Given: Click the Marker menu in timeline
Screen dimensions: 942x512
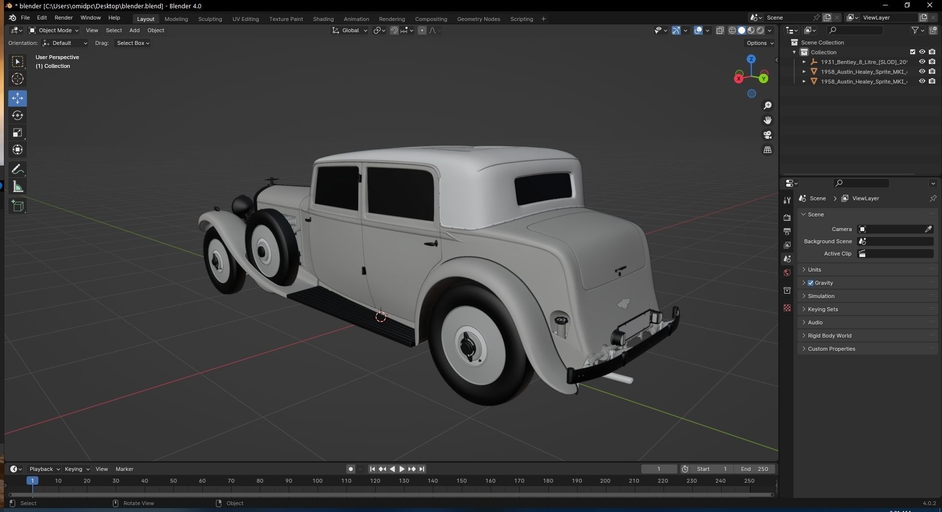Looking at the screenshot, I should pyautogui.click(x=124, y=469).
